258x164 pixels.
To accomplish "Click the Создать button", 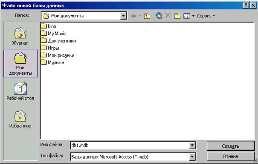I will tap(230, 146).
